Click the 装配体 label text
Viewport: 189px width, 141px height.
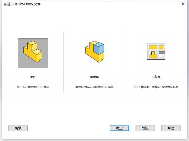[95, 77]
